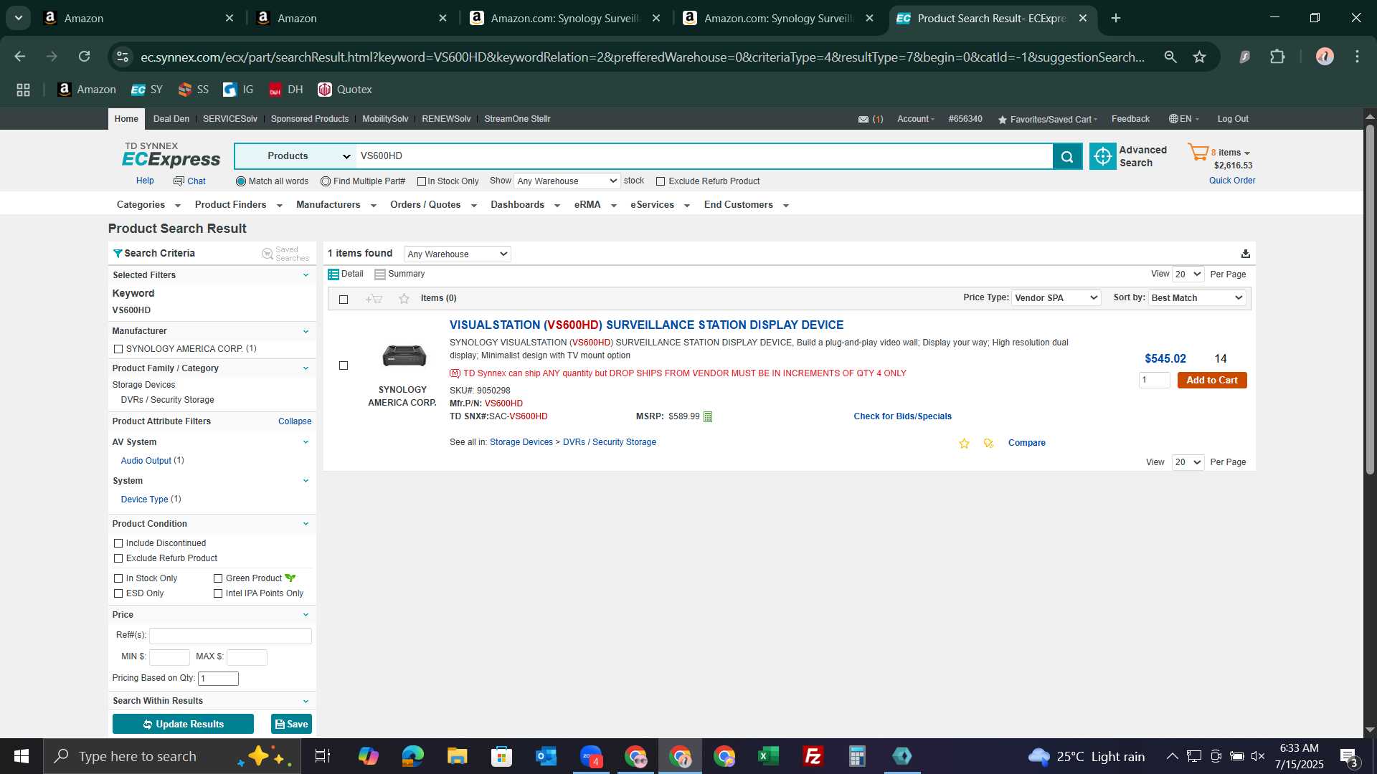Check SYNOLOGY AMERICA CORP. manufacturer filter
The height and width of the screenshot is (774, 1377).
tap(118, 349)
